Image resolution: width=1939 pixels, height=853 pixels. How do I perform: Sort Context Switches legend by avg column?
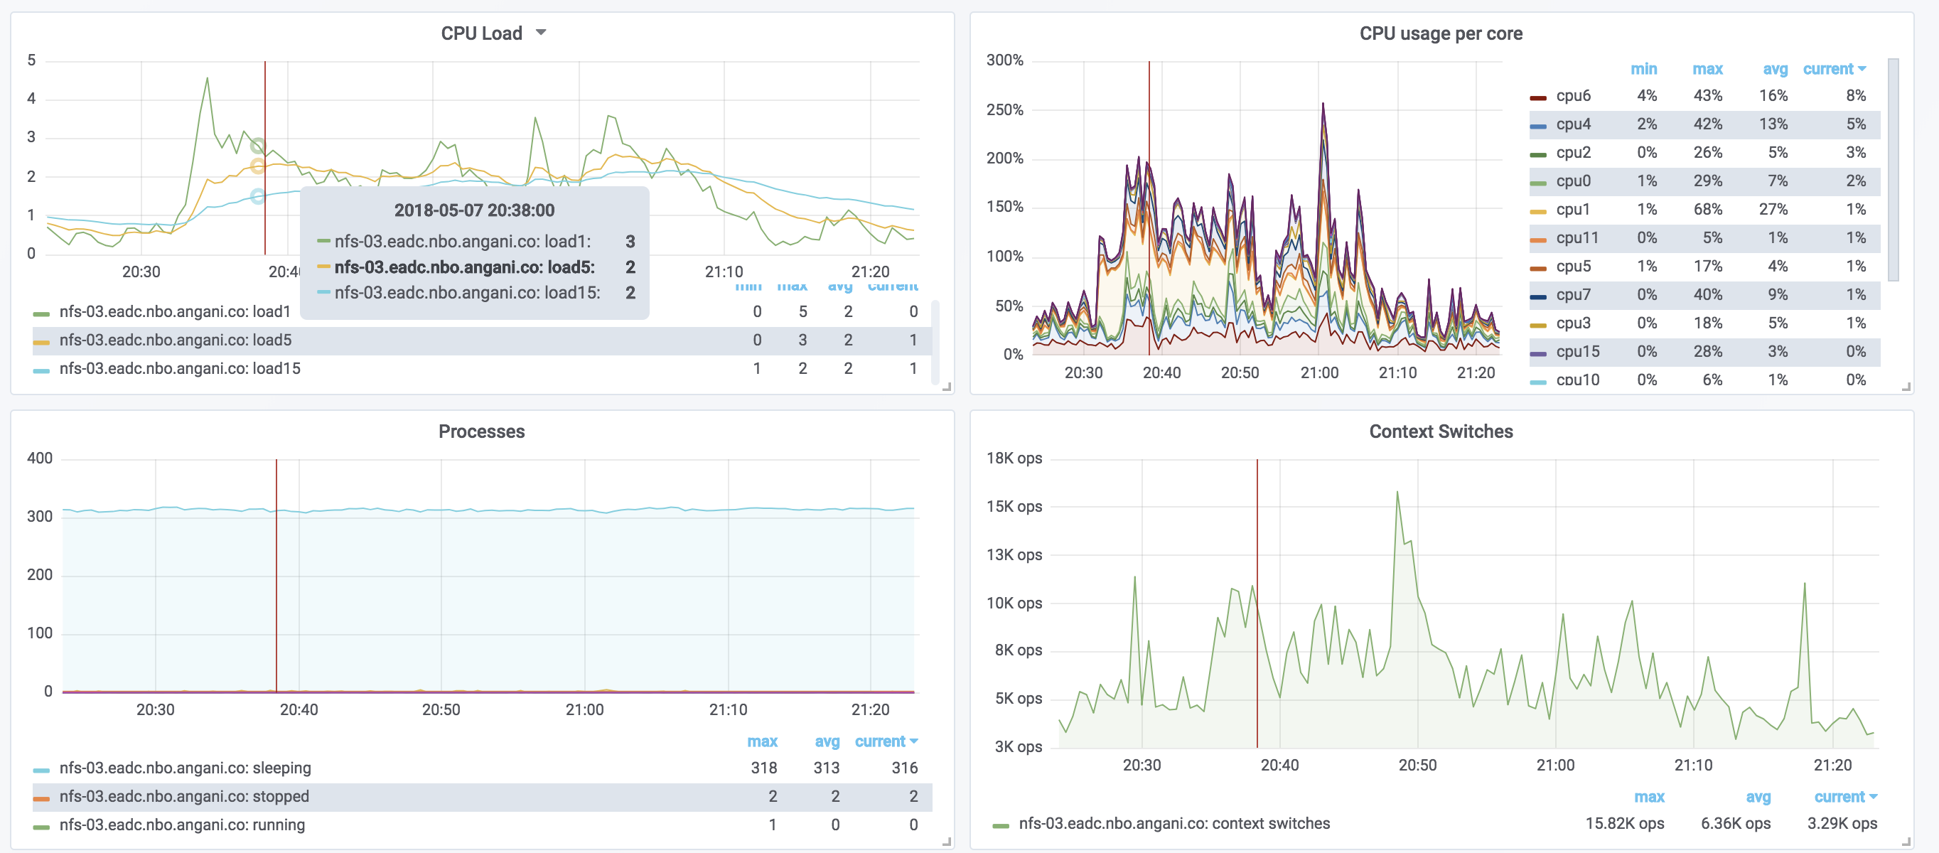(1758, 798)
